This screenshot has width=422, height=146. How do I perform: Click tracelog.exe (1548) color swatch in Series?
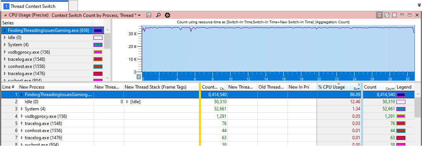click(x=98, y=59)
